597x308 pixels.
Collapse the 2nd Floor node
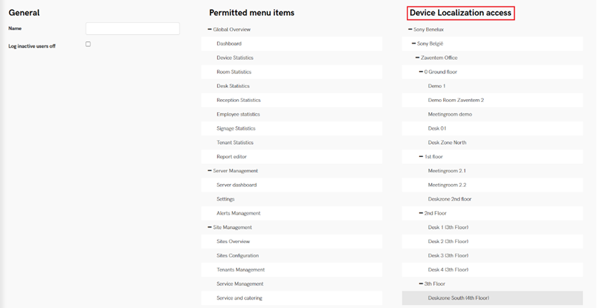[421, 213]
